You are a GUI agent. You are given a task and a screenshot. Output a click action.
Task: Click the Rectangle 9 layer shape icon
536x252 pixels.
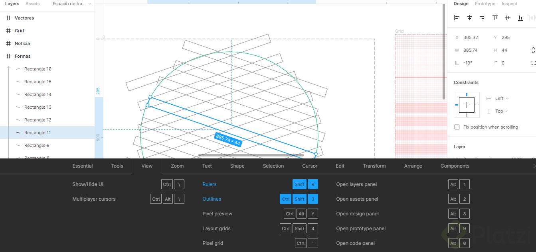[18, 145]
